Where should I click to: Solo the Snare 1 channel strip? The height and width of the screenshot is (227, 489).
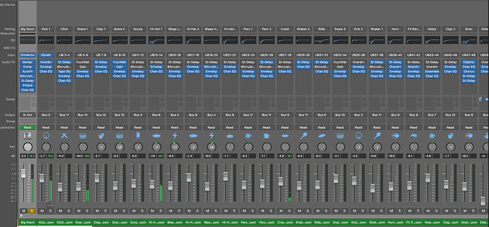tap(87, 210)
